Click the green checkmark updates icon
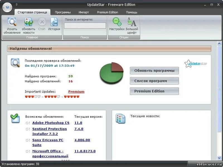Screen dimensions: 223x167 point(15,118)
